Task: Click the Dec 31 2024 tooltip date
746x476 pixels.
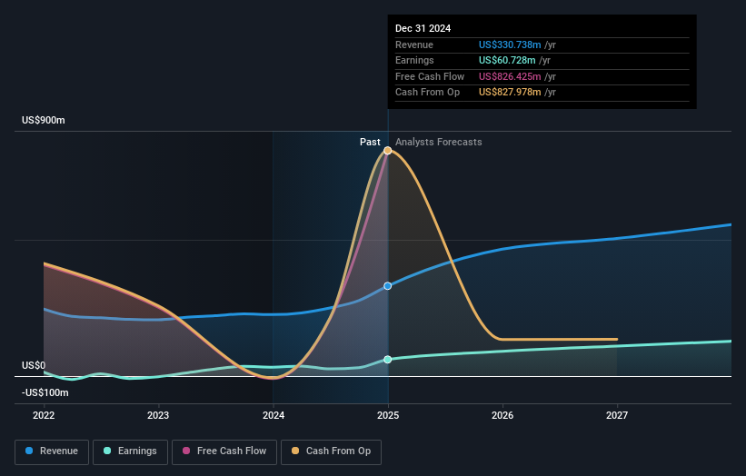Action: click(x=423, y=28)
